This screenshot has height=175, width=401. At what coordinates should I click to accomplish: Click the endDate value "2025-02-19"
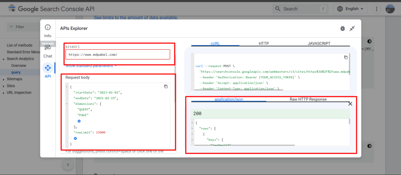click(x=106, y=98)
